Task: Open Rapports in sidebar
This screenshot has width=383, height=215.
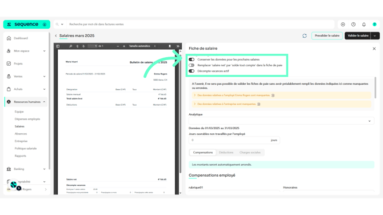Action: 20,156
